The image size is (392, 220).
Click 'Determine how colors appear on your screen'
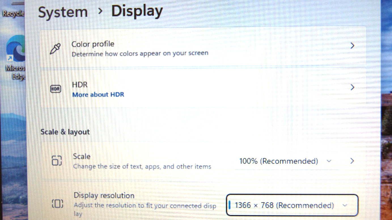click(140, 53)
